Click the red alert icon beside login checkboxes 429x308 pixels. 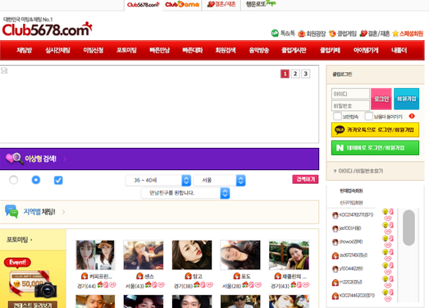tap(412, 116)
